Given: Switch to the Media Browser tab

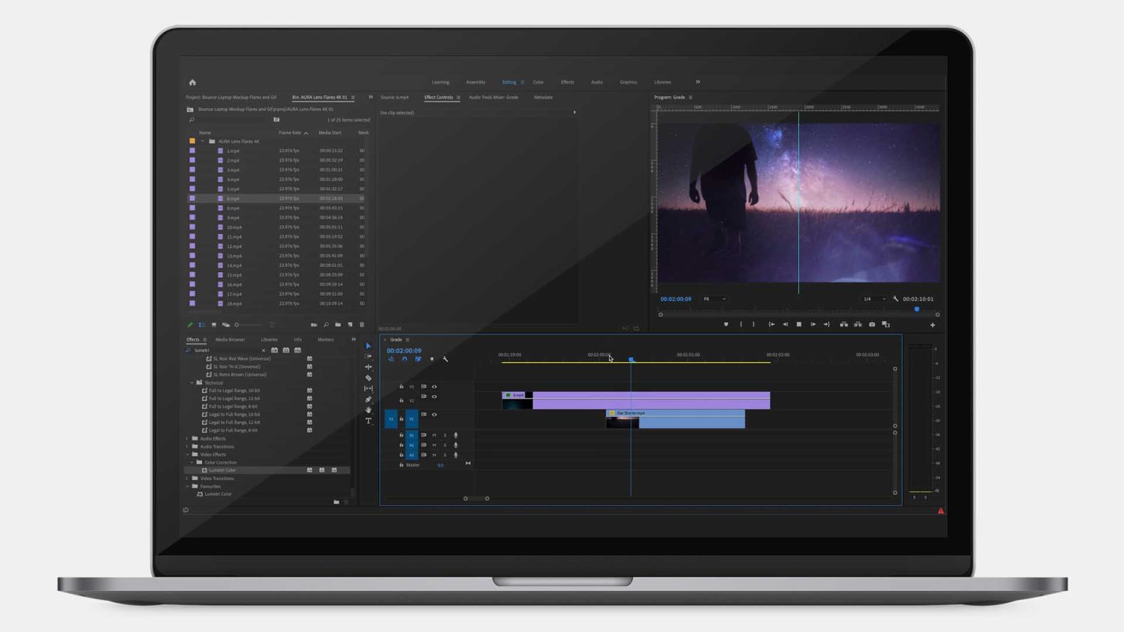Looking at the screenshot, I should [x=230, y=339].
